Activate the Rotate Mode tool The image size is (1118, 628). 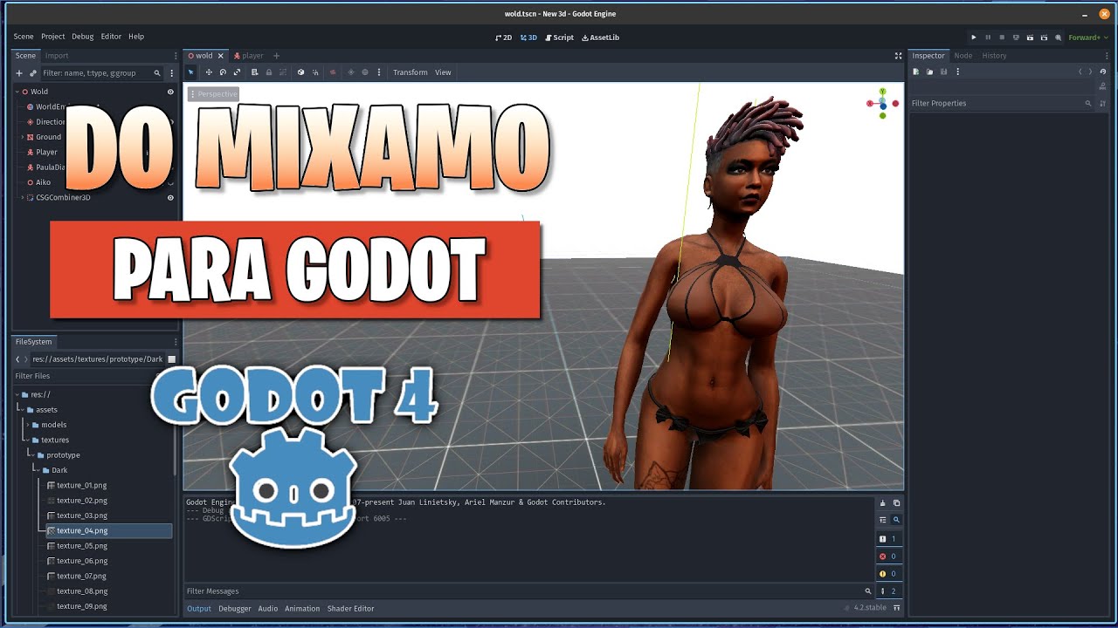point(223,72)
